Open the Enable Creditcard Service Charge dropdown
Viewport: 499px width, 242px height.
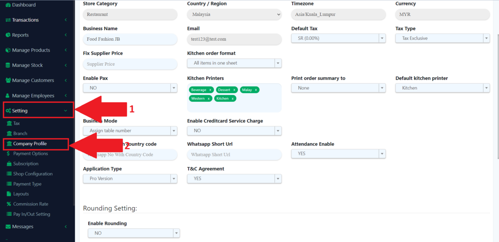pos(235,131)
